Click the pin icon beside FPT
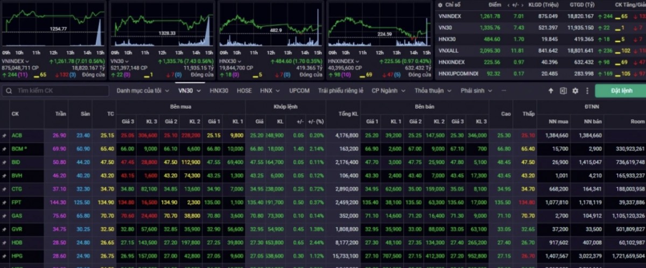 pyautogui.click(x=4, y=202)
